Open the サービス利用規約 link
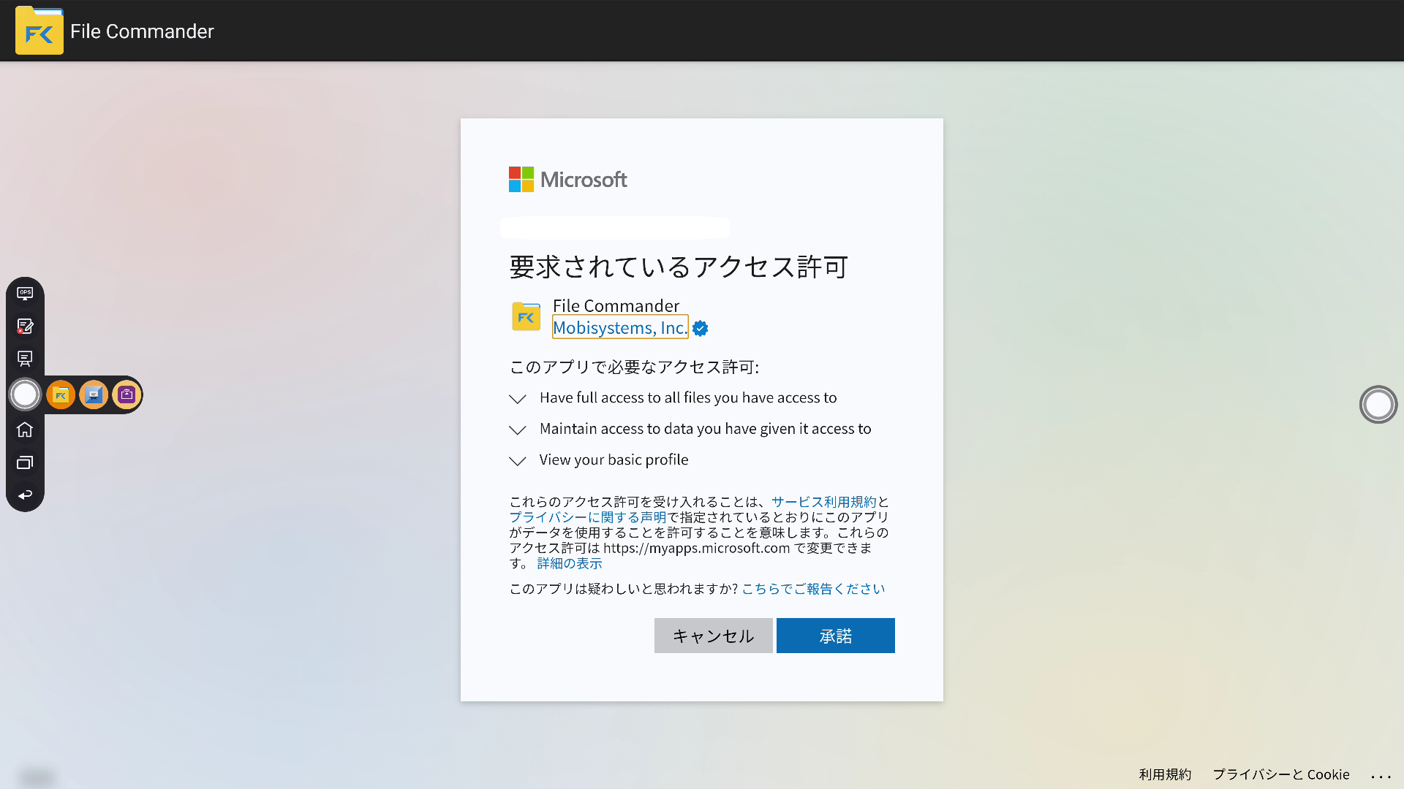The width and height of the screenshot is (1404, 789). click(x=823, y=502)
